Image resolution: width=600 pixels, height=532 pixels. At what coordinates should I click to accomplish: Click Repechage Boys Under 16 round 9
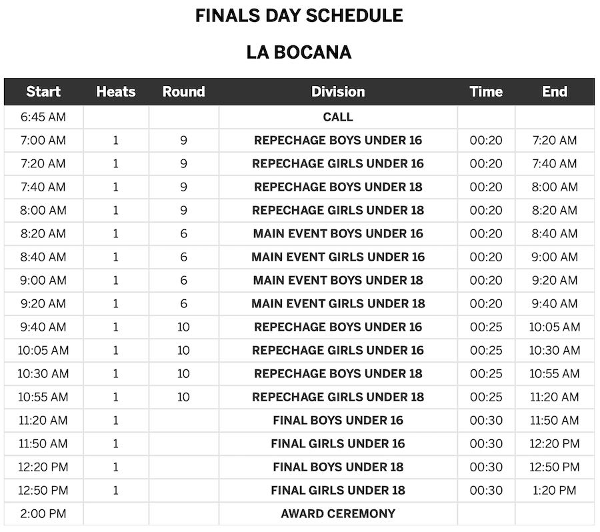(338, 140)
